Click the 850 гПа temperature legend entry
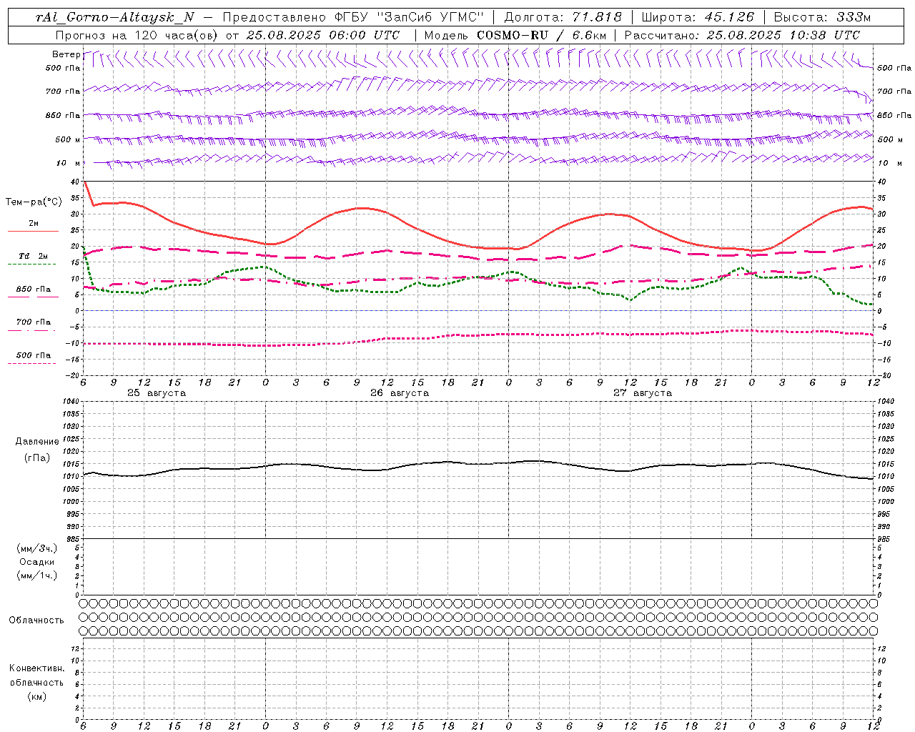Screen dimensions: 915x732 [x=34, y=290]
